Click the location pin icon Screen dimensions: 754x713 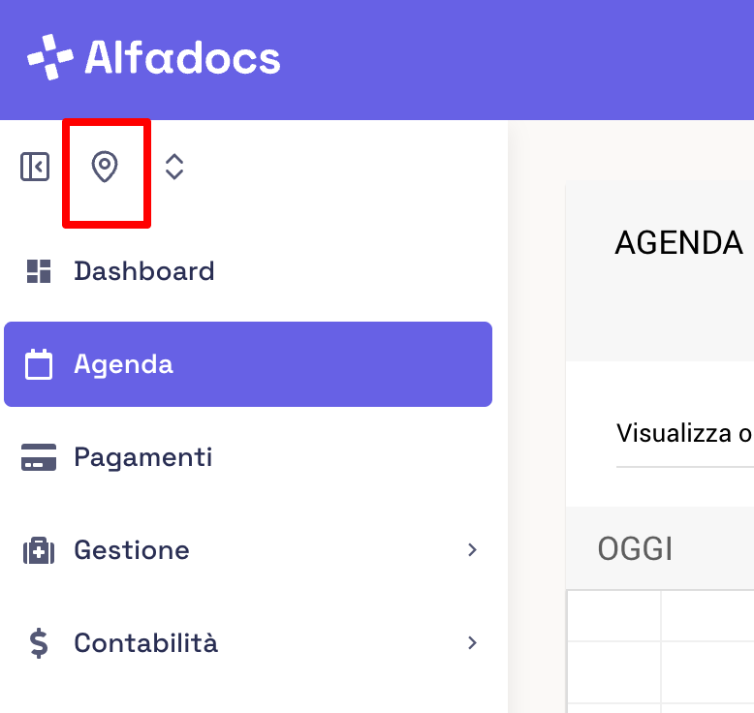tap(105, 167)
